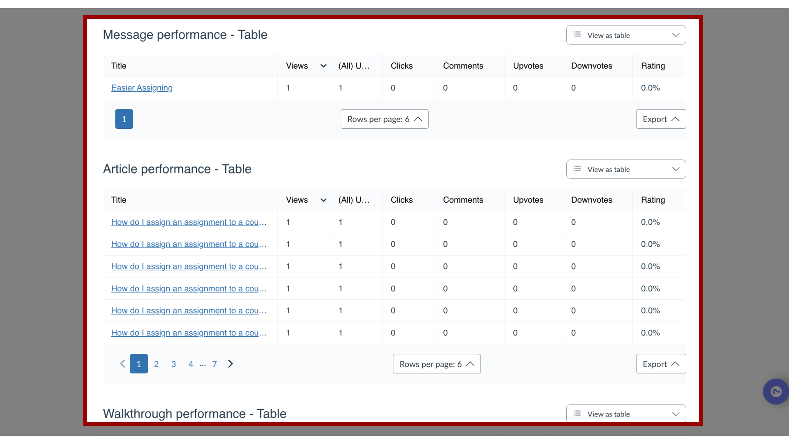
Task: Click Message performance - Table heading
Action: click(185, 35)
